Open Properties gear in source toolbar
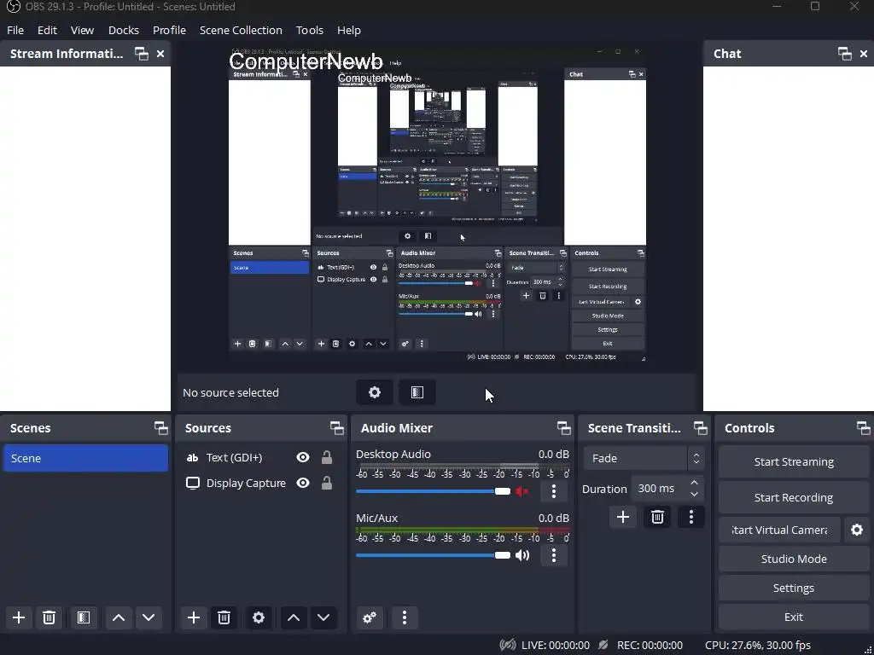This screenshot has height=655, width=874. (375, 392)
